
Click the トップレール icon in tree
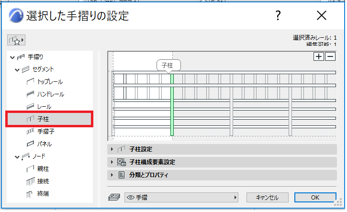[x=30, y=82]
